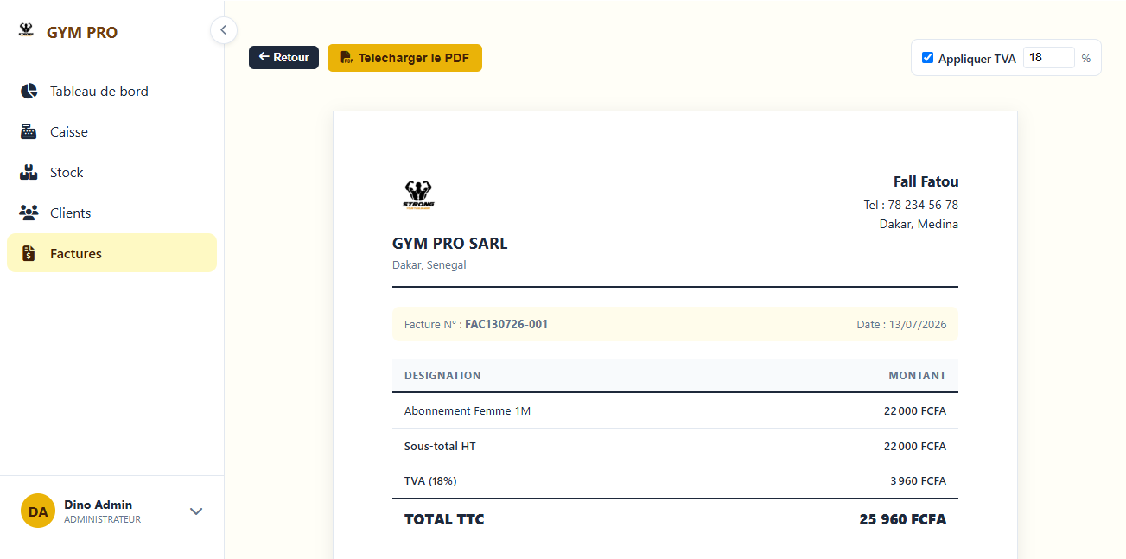Click the Retour back button
The width and height of the screenshot is (1126, 559).
[283, 57]
